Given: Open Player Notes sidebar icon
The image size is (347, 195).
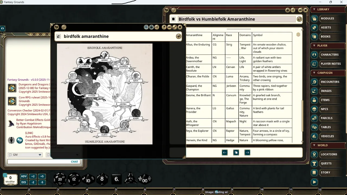Looking at the screenshot, I should pyautogui.click(x=314, y=64).
